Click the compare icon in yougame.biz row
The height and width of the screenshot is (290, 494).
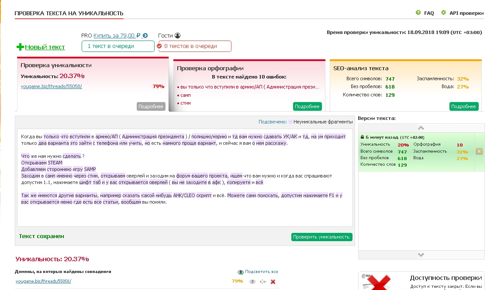tap(263, 282)
